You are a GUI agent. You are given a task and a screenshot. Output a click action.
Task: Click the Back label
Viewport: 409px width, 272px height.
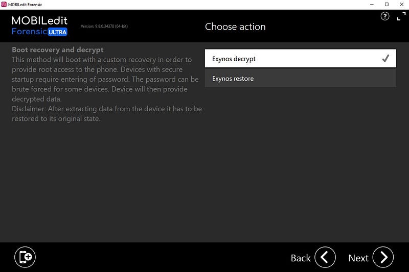tap(301, 258)
